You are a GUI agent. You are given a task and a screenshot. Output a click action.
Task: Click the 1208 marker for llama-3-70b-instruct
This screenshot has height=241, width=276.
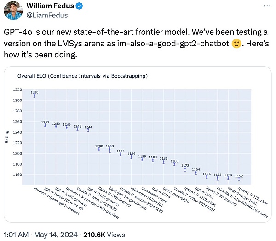coord(99,149)
